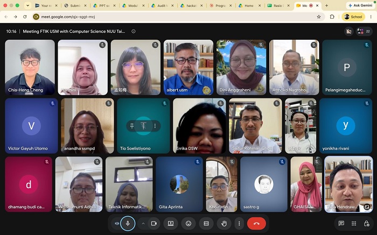The image size is (377, 235).
Task: Click the meeting title text
Action: point(74,31)
